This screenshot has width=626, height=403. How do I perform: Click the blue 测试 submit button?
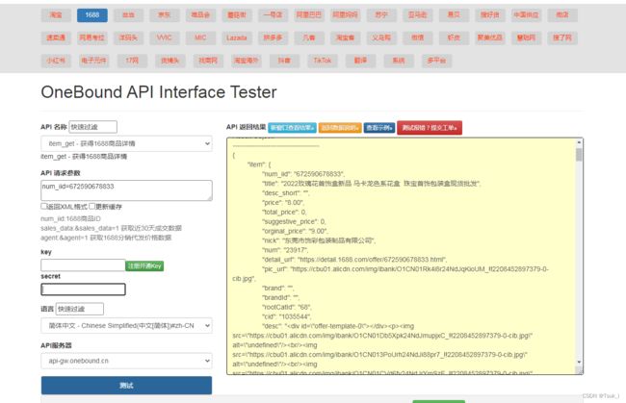(x=126, y=386)
